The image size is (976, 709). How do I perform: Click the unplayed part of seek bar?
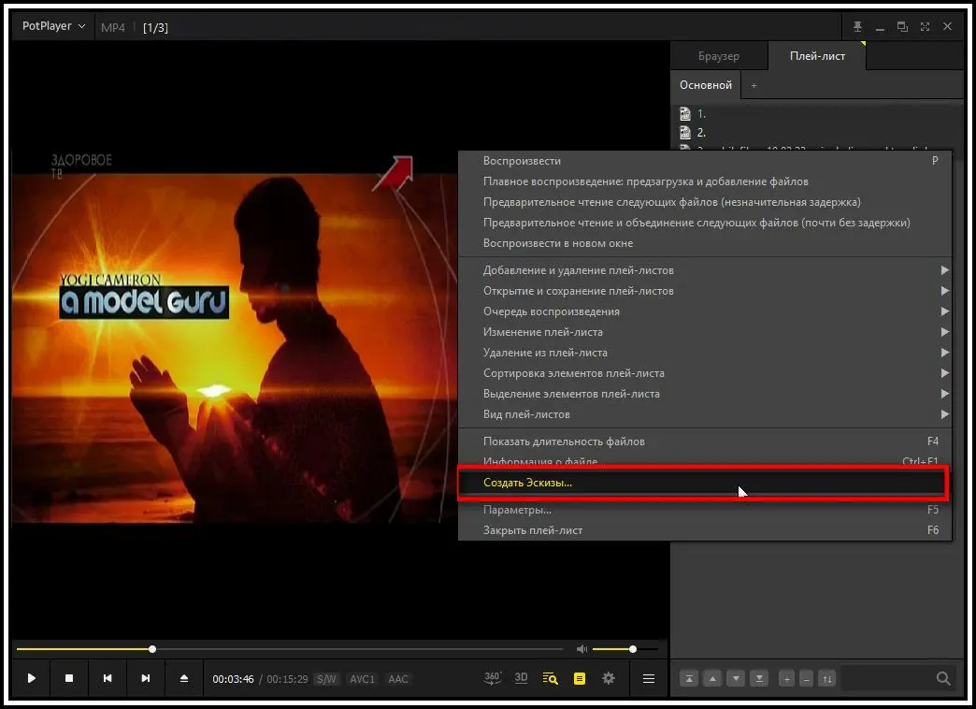pos(360,649)
